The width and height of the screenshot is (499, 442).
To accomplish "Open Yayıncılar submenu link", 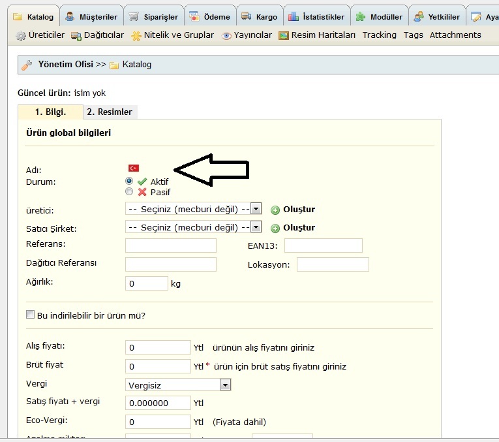I will point(253,35).
